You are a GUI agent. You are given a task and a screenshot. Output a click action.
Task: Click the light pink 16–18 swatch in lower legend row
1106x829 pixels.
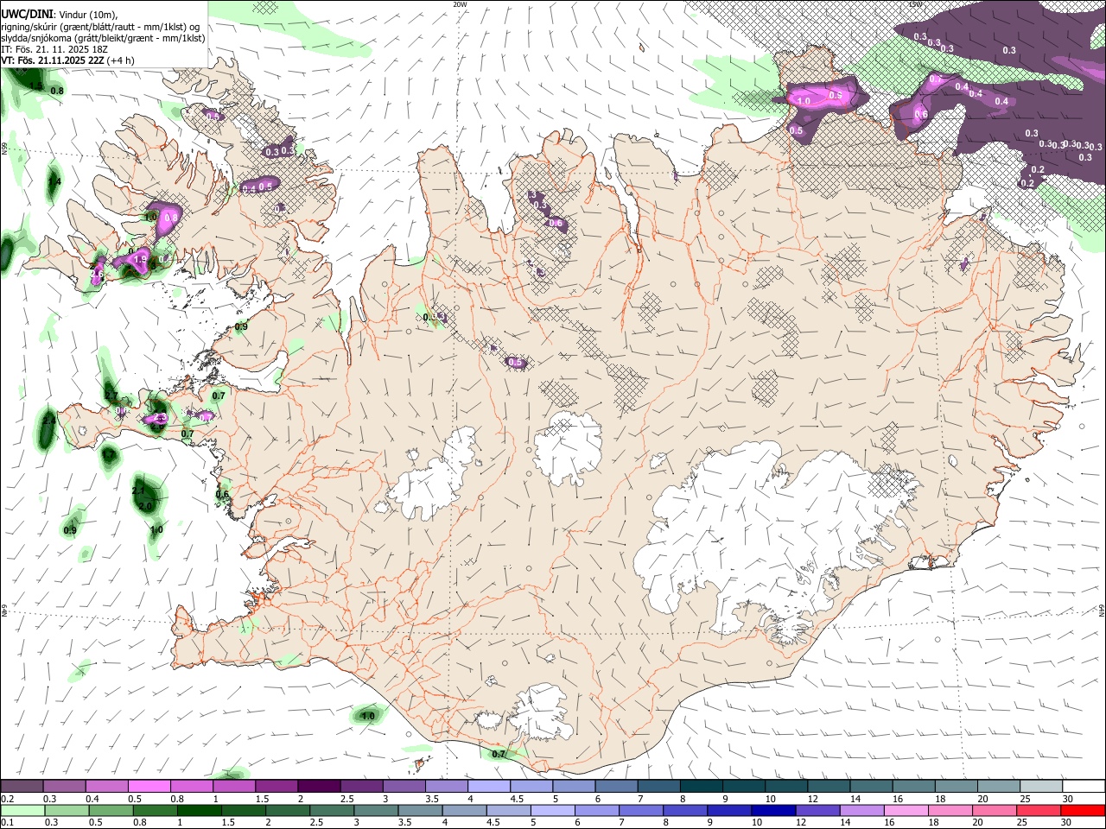(x=906, y=811)
